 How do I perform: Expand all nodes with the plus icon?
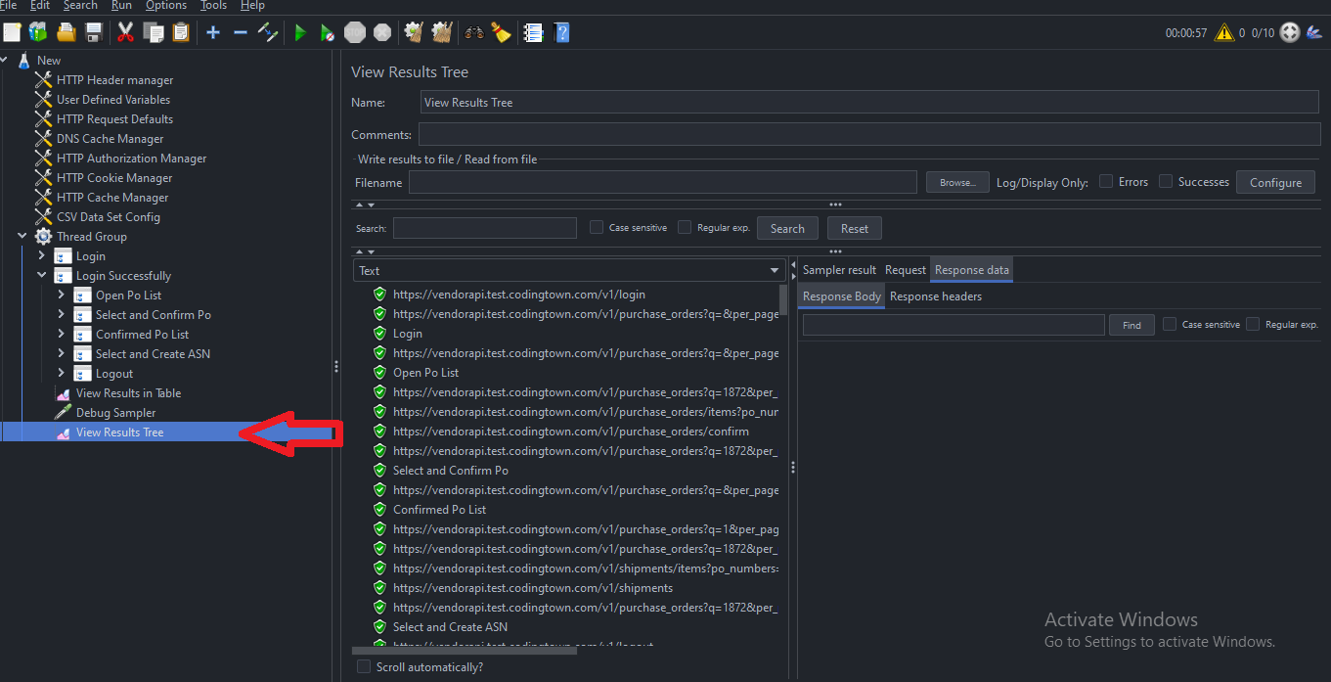point(213,32)
